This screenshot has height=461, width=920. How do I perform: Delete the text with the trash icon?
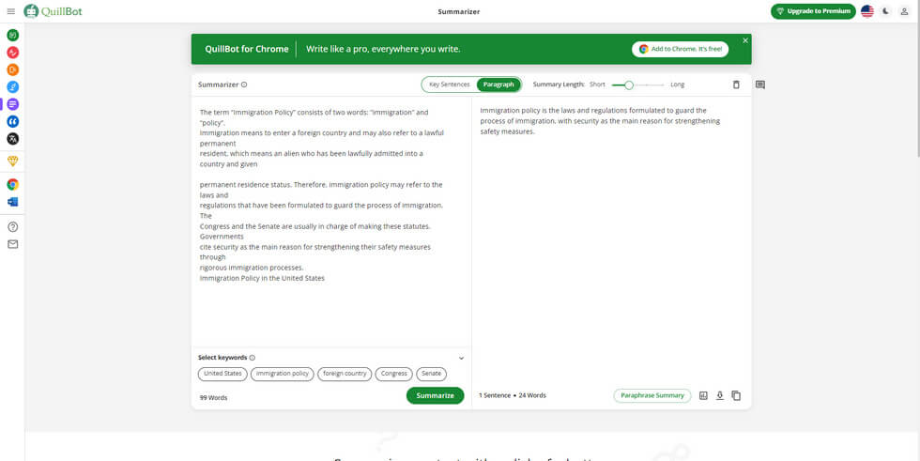click(736, 85)
